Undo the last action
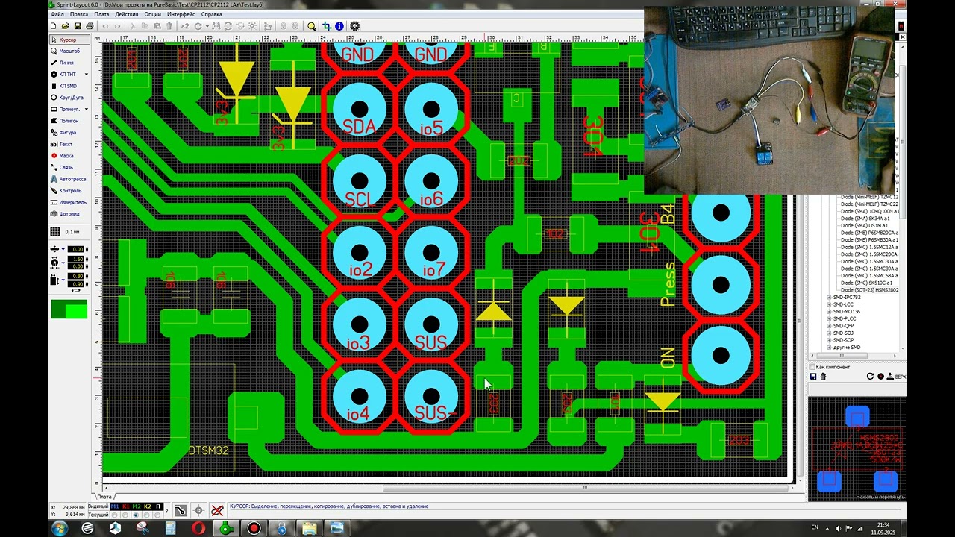 click(105, 26)
